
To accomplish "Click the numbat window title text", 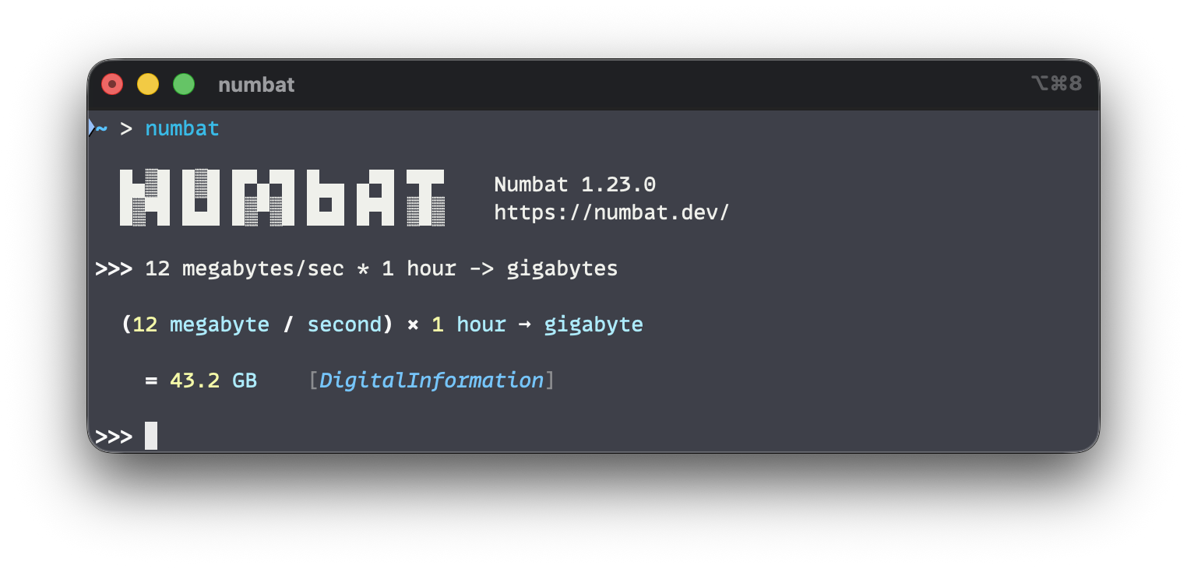I will tap(256, 85).
